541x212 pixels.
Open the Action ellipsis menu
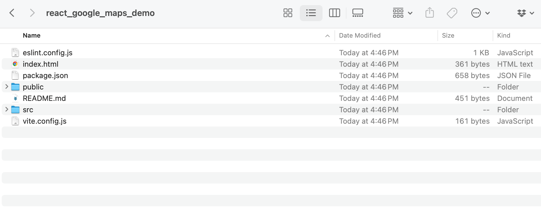pyautogui.click(x=480, y=13)
